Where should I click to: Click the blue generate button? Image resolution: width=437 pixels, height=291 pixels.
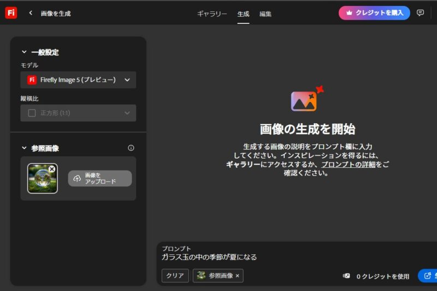click(428, 276)
